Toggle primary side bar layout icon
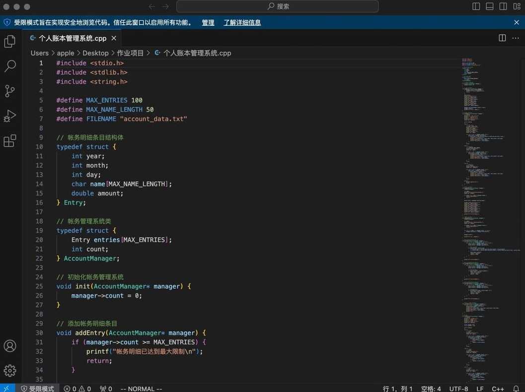The image size is (525, 392). point(476,6)
